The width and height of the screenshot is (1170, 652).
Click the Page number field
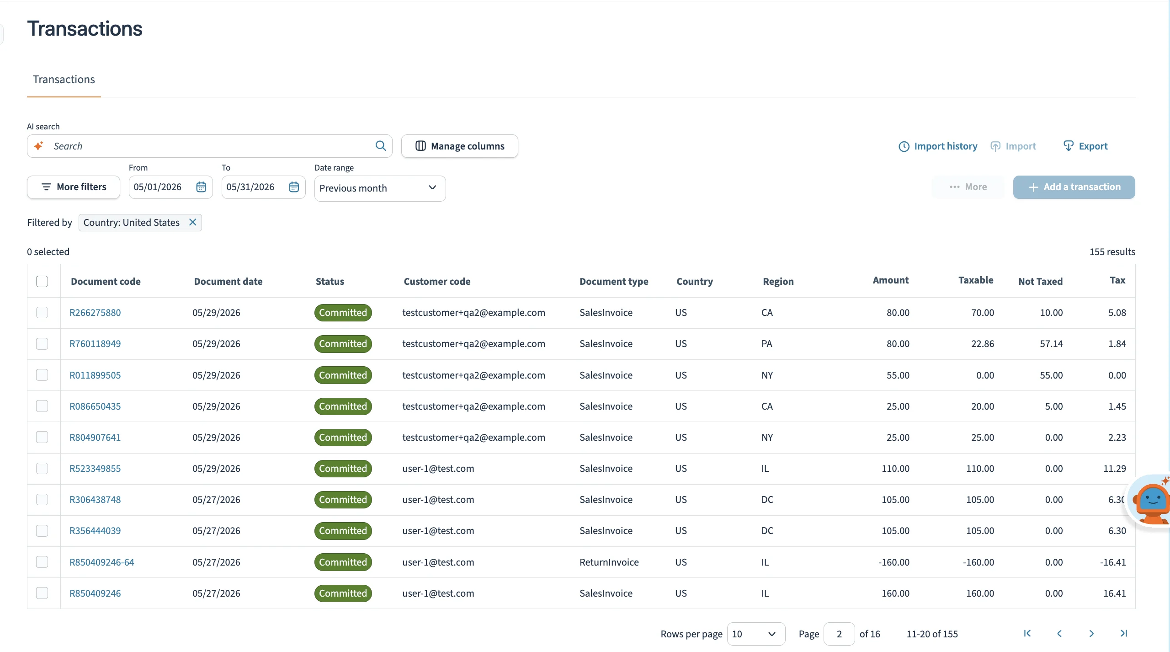point(839,634)
